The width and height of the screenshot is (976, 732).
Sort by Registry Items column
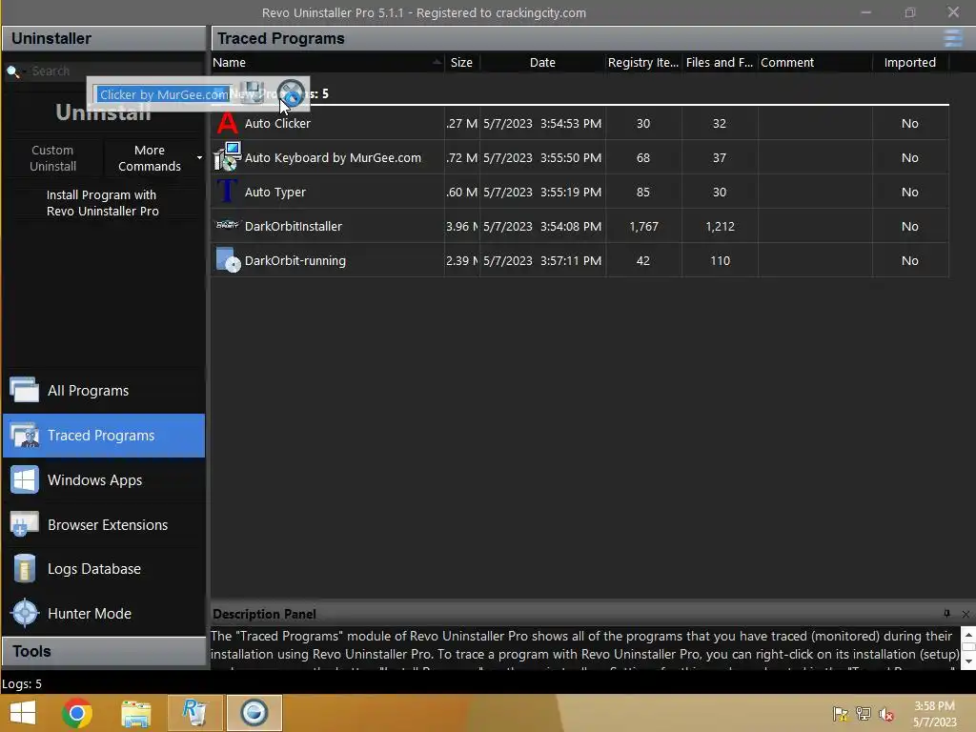[x=643, y=62]
